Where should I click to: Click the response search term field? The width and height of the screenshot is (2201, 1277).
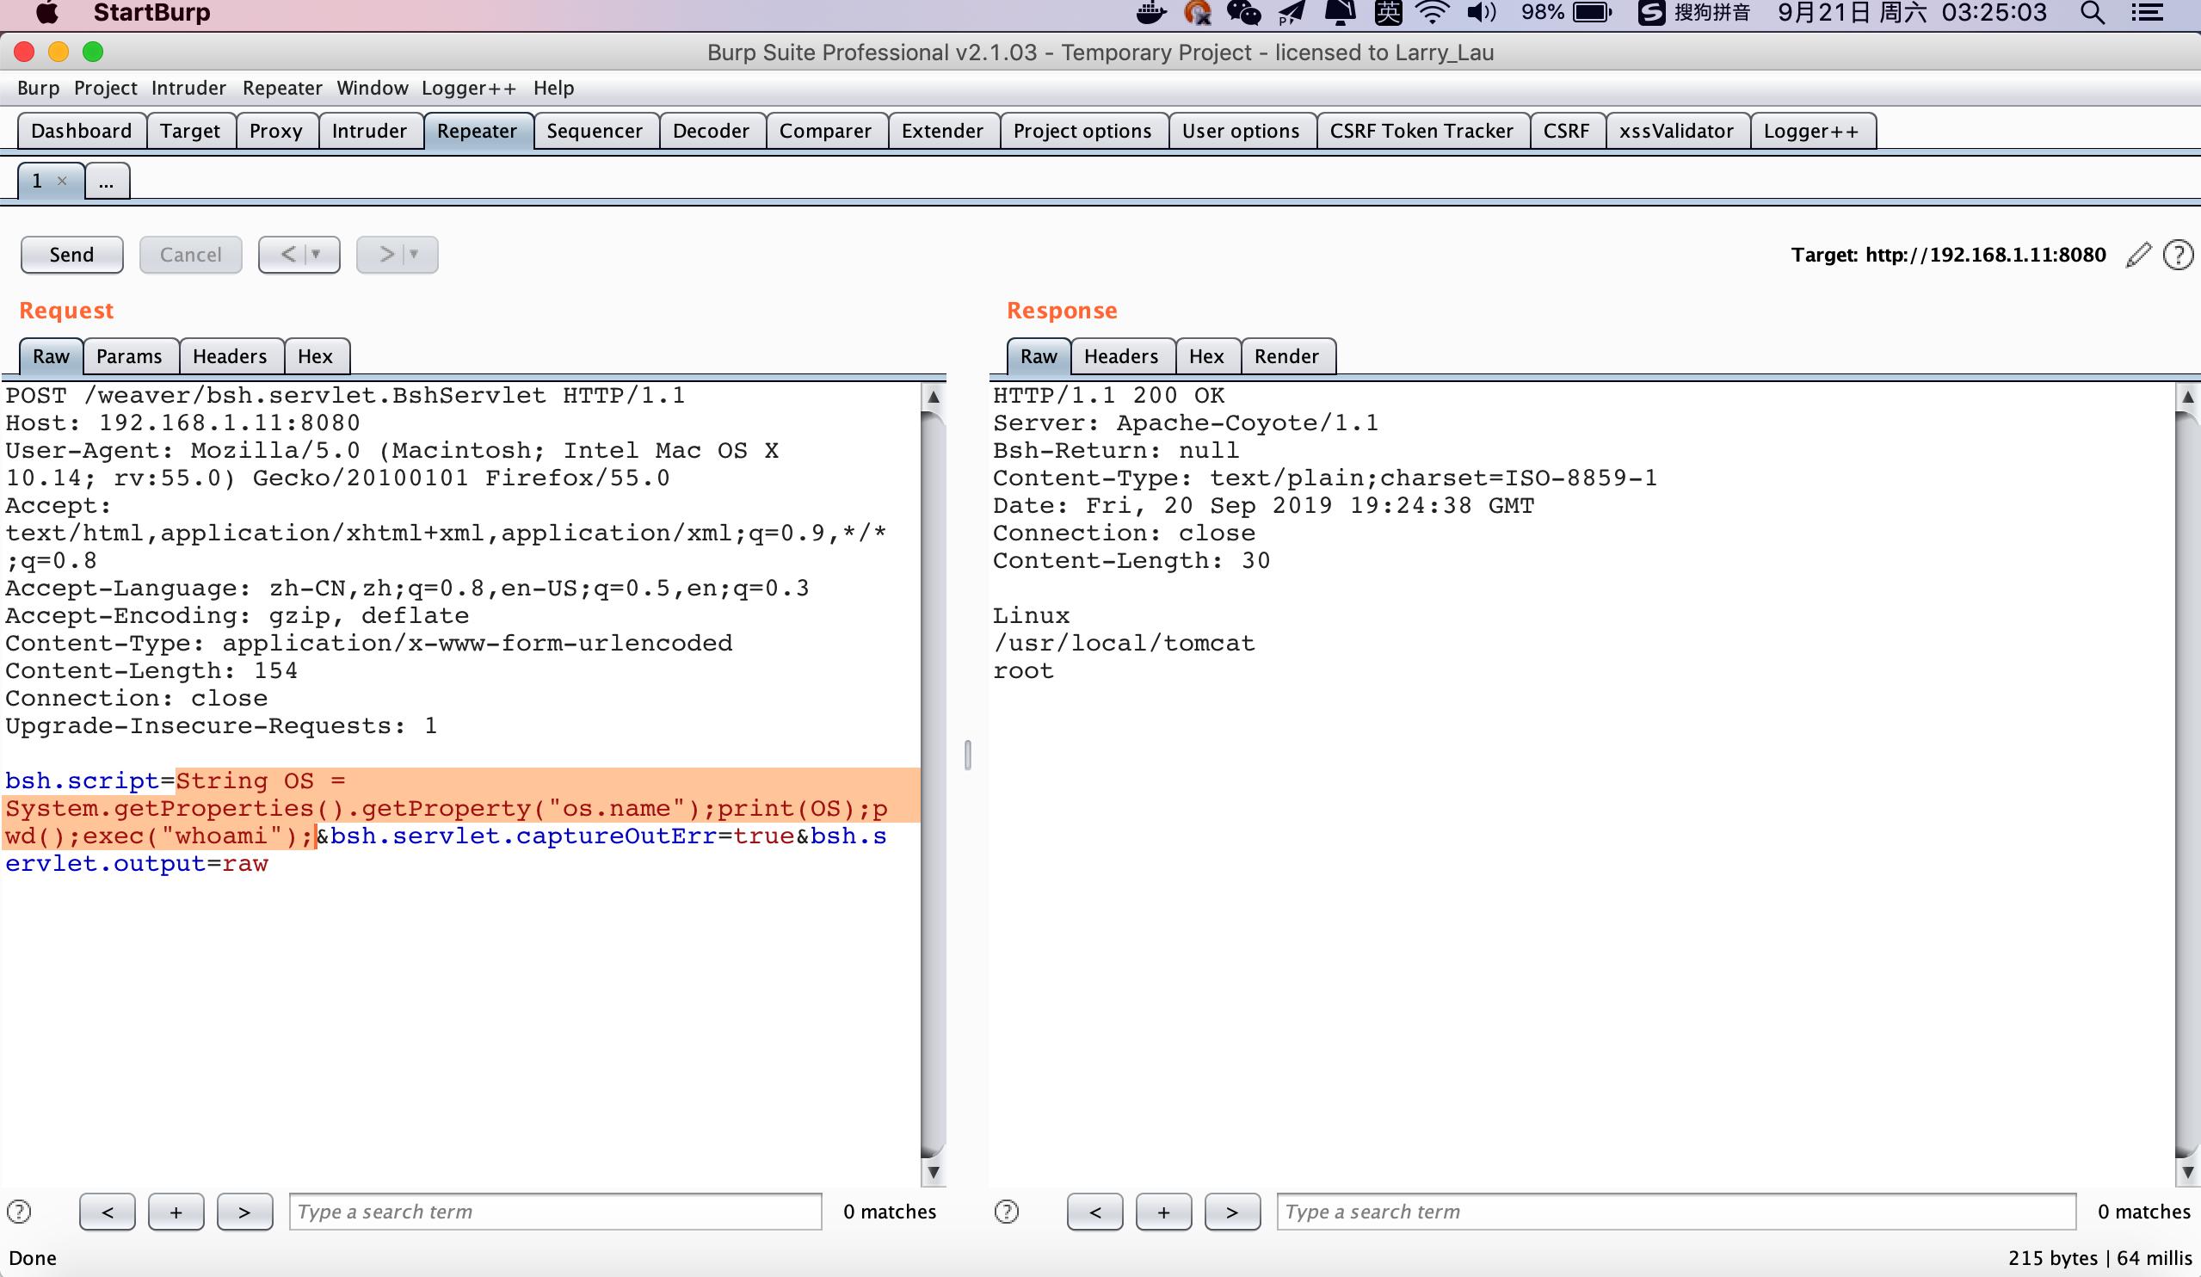click(x=1674, y=1212)
